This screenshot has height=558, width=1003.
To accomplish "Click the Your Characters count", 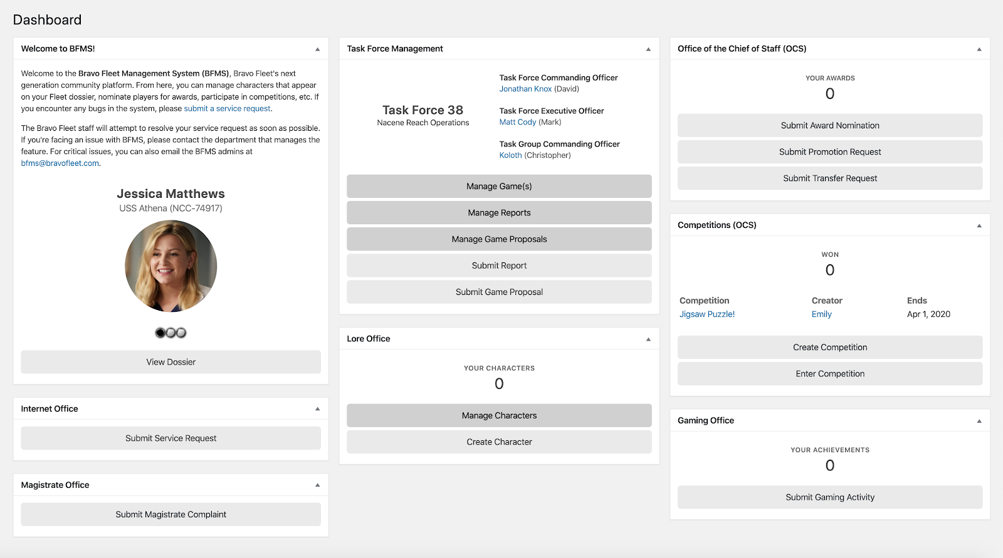I will pyautogui.click(x=499, y=384).
